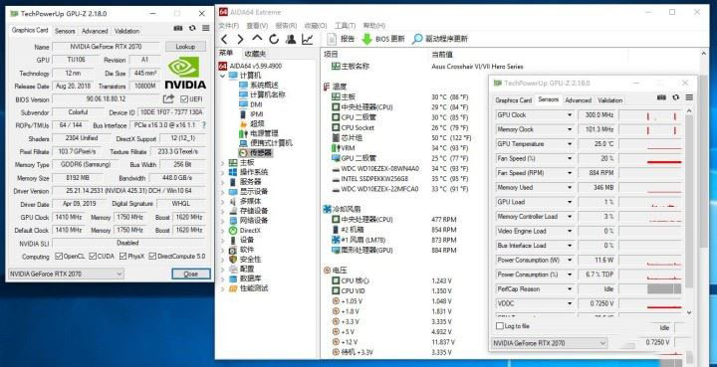Screen dimensions: 717x367
Task: Click the refresh icon in left GPU-Z window
Action: [192, 28]
